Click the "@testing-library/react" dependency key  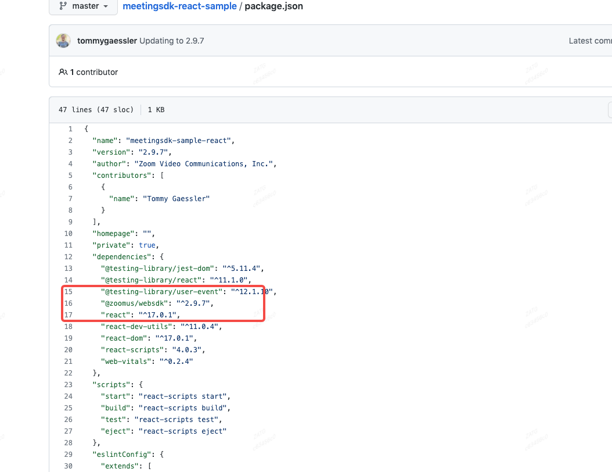[x=151, y=280]
